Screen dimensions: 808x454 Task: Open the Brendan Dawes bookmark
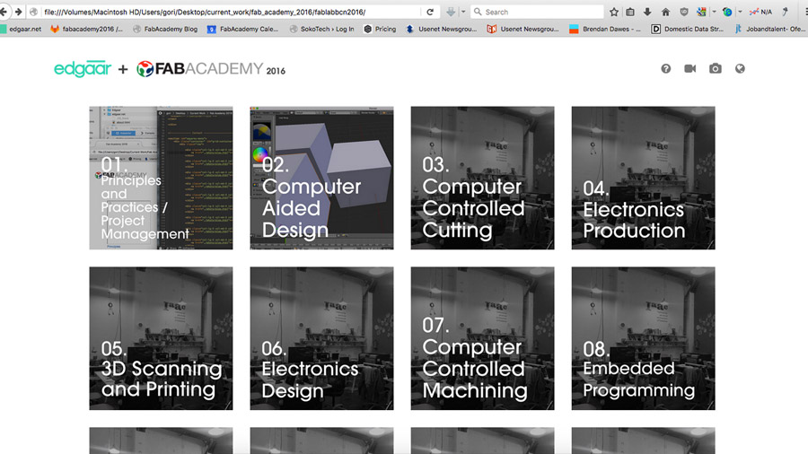(605, 30)
